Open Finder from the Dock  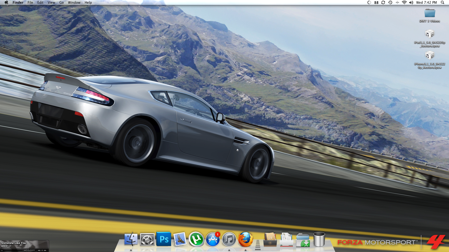click(131, 239)
